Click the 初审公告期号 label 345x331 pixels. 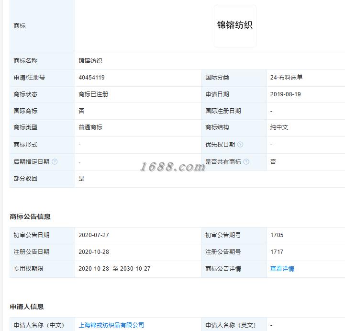tap(223, 235)
